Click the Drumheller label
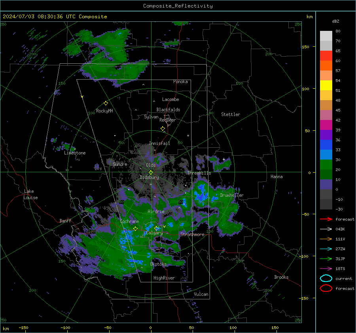This screenshot has width=356, height=333. tap(232, 195)
